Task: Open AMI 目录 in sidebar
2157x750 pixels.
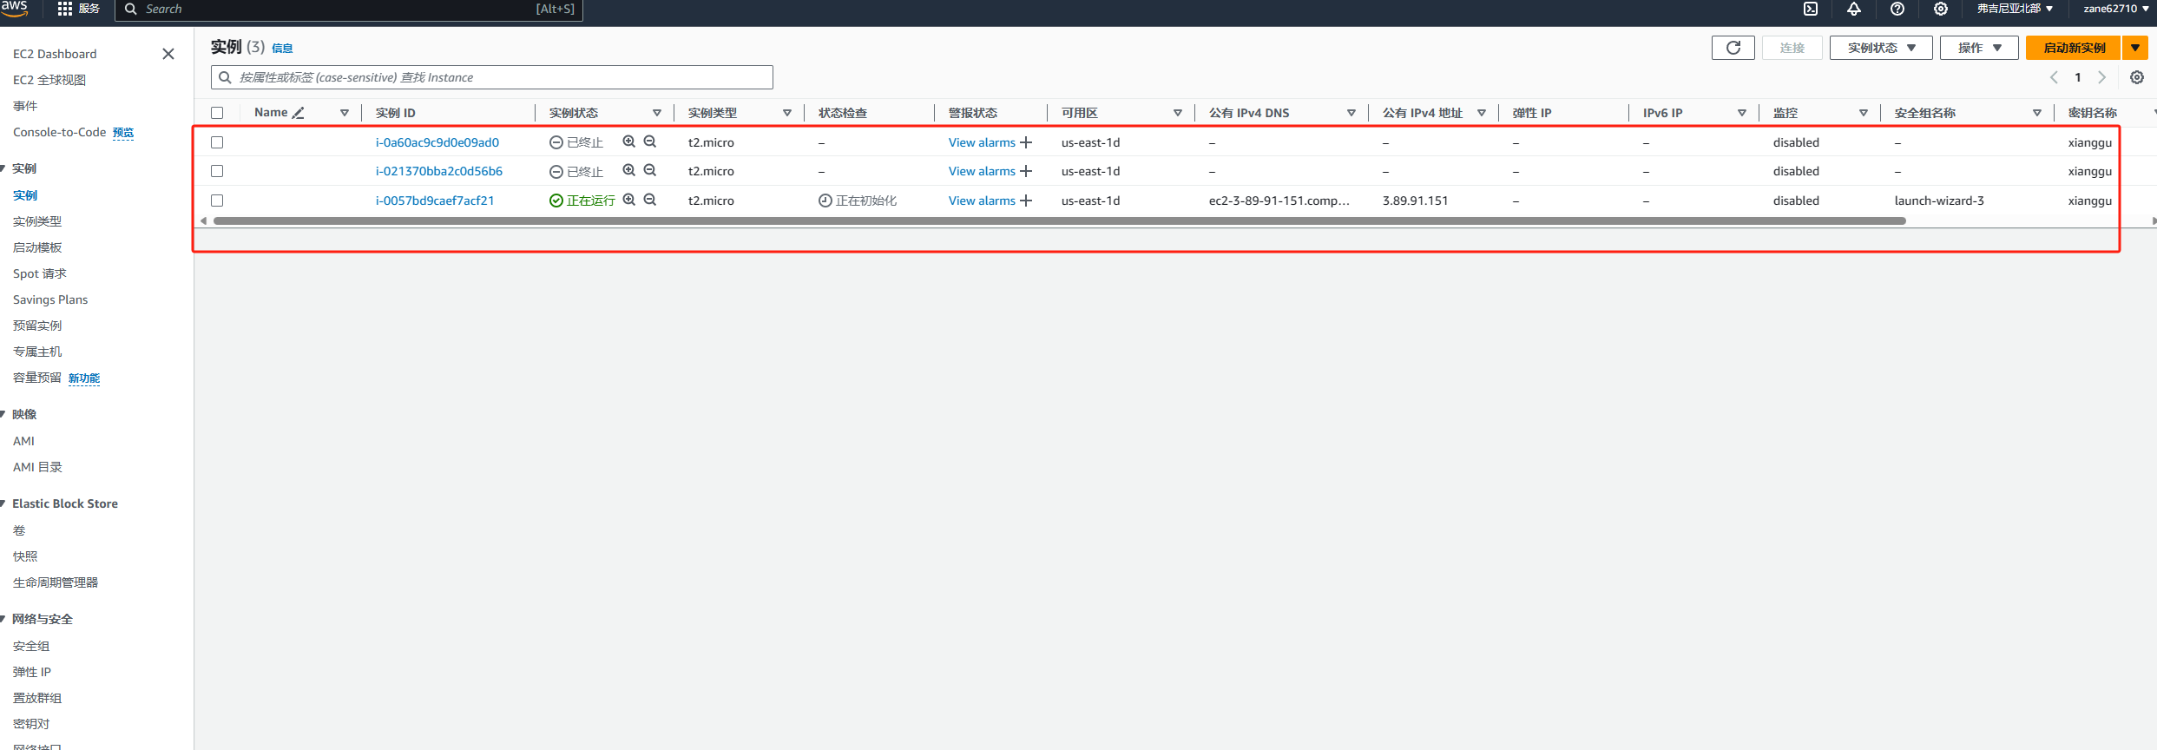Action: [37, 467]
